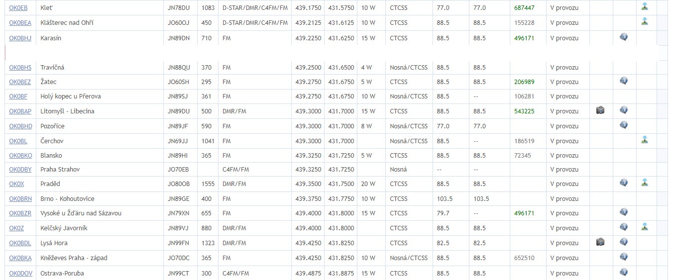Click the 687447 number in Kleť row
This screenshot has width=677, height=280.
(524, 8)
